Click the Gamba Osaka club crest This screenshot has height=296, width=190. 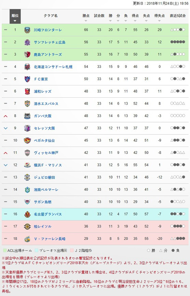[27, 116]
